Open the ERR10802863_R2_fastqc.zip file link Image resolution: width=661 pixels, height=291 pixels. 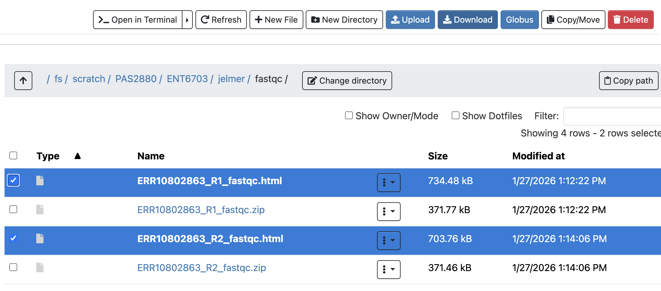tap(202, 268)
